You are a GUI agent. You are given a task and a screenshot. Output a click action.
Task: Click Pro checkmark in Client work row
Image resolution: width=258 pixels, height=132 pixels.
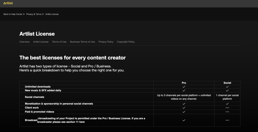[184, 108]
